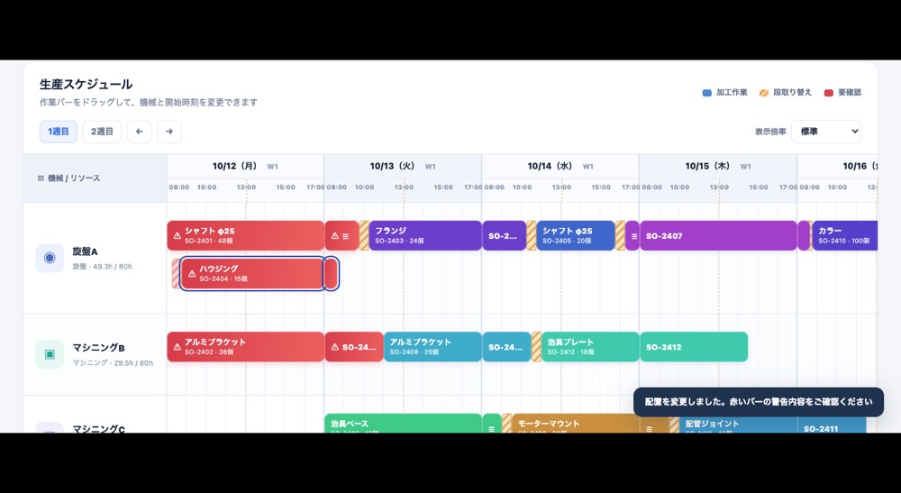
Task: Click the マシニングB machine icon
Action: point(50,354)
